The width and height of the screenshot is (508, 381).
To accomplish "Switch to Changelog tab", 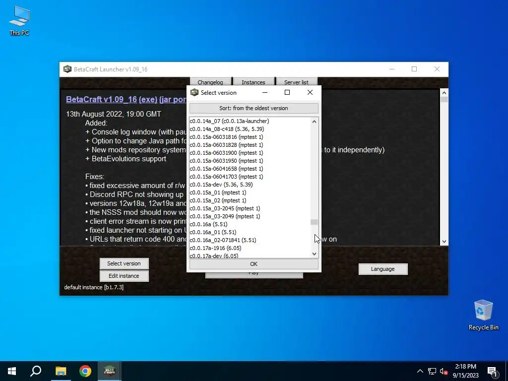I will (210, 82).
